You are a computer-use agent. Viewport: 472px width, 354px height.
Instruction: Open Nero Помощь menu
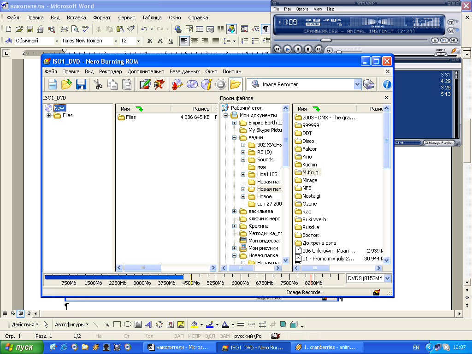(232, 71)
